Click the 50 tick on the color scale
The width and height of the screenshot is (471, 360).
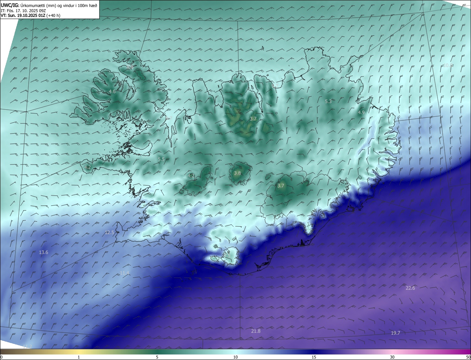(468, 357)
